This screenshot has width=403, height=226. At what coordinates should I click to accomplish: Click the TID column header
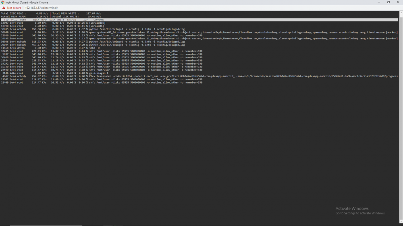pos(6,20)
